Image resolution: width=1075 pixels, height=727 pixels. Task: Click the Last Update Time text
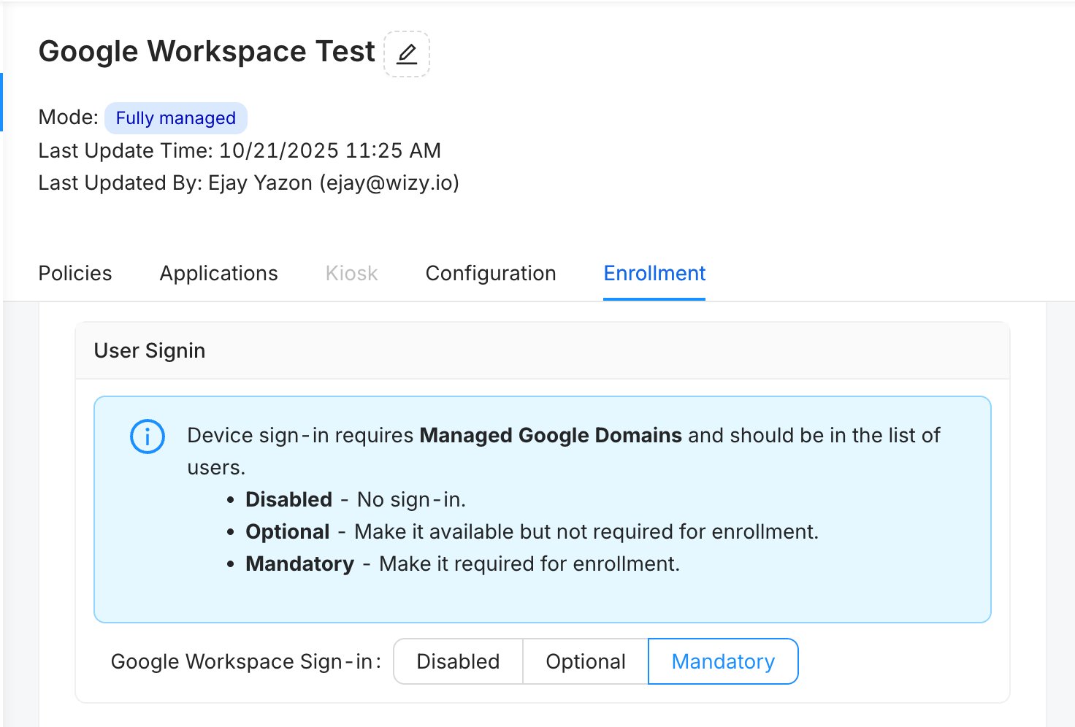coord(240,150)
